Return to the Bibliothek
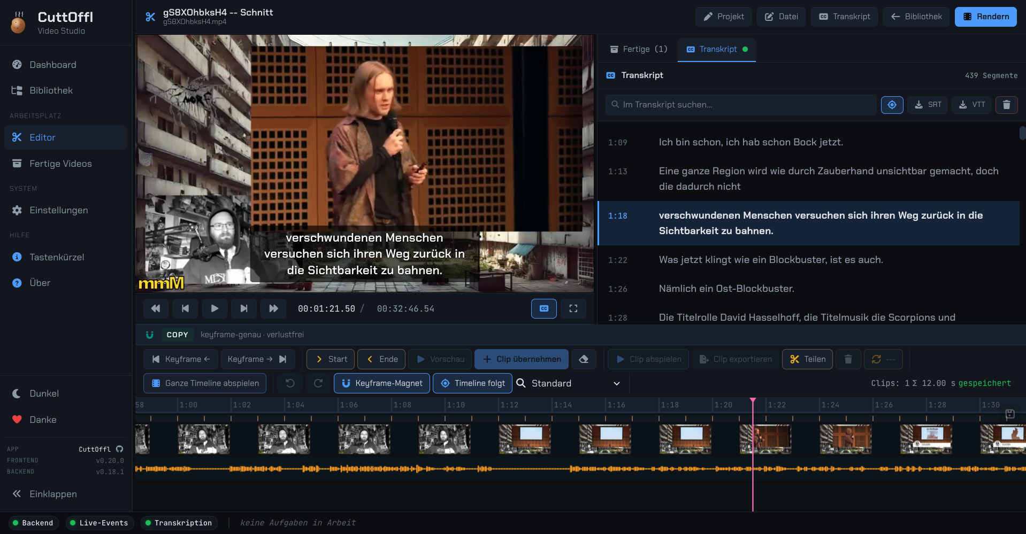This screenshot has width=1026, height=534. pyautogui.click(x=916, y=17)
